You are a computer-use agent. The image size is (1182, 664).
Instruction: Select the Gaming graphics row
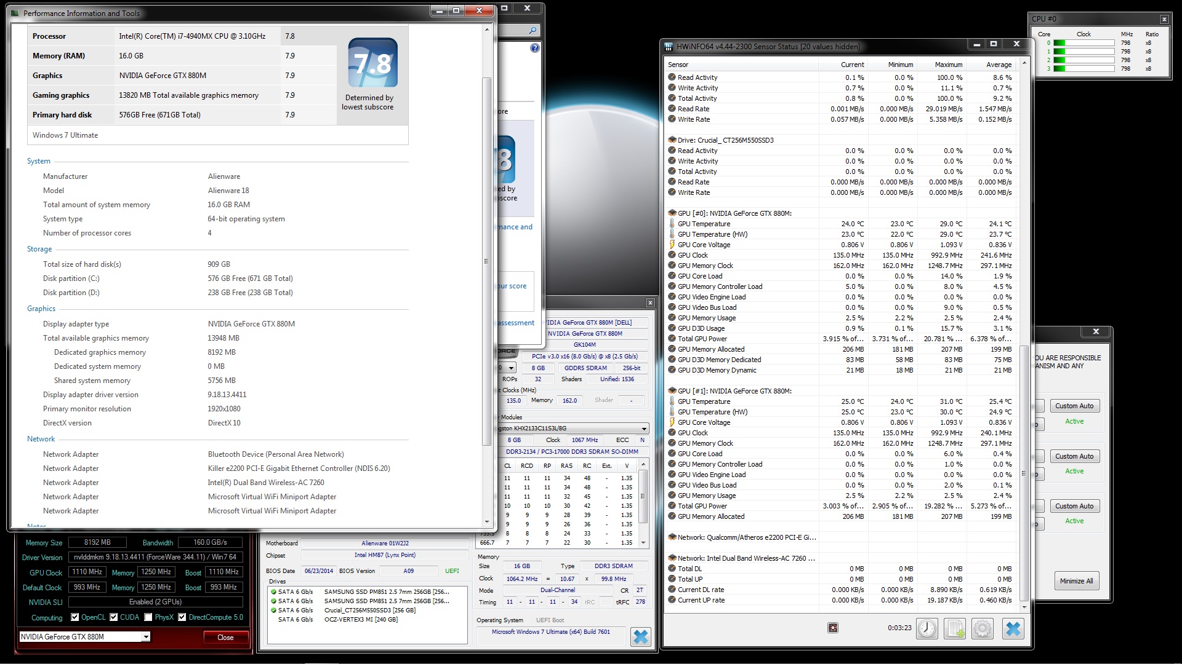[182, 95]
